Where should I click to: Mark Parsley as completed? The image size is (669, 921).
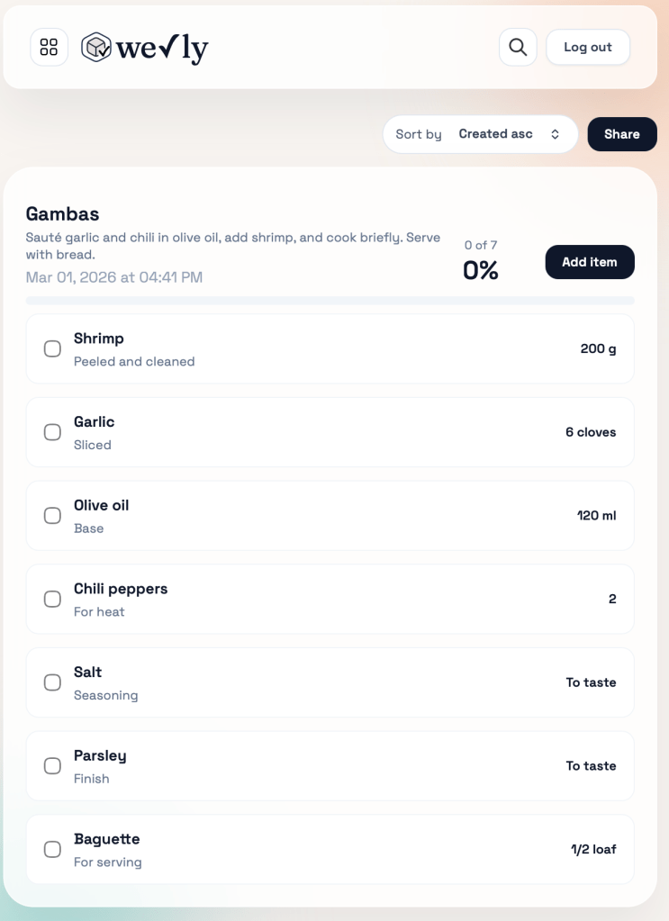click(x=53, y=766)
